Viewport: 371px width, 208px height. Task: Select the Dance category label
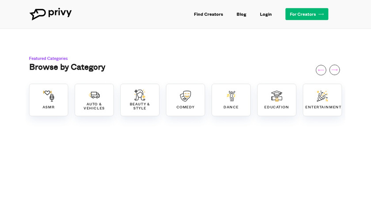tap(231, 107)
